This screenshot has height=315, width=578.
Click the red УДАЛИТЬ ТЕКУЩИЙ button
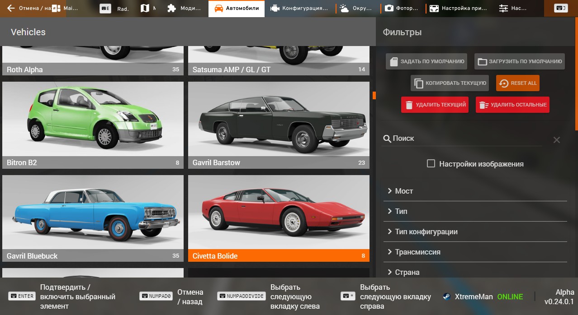[x=435, y=105]
